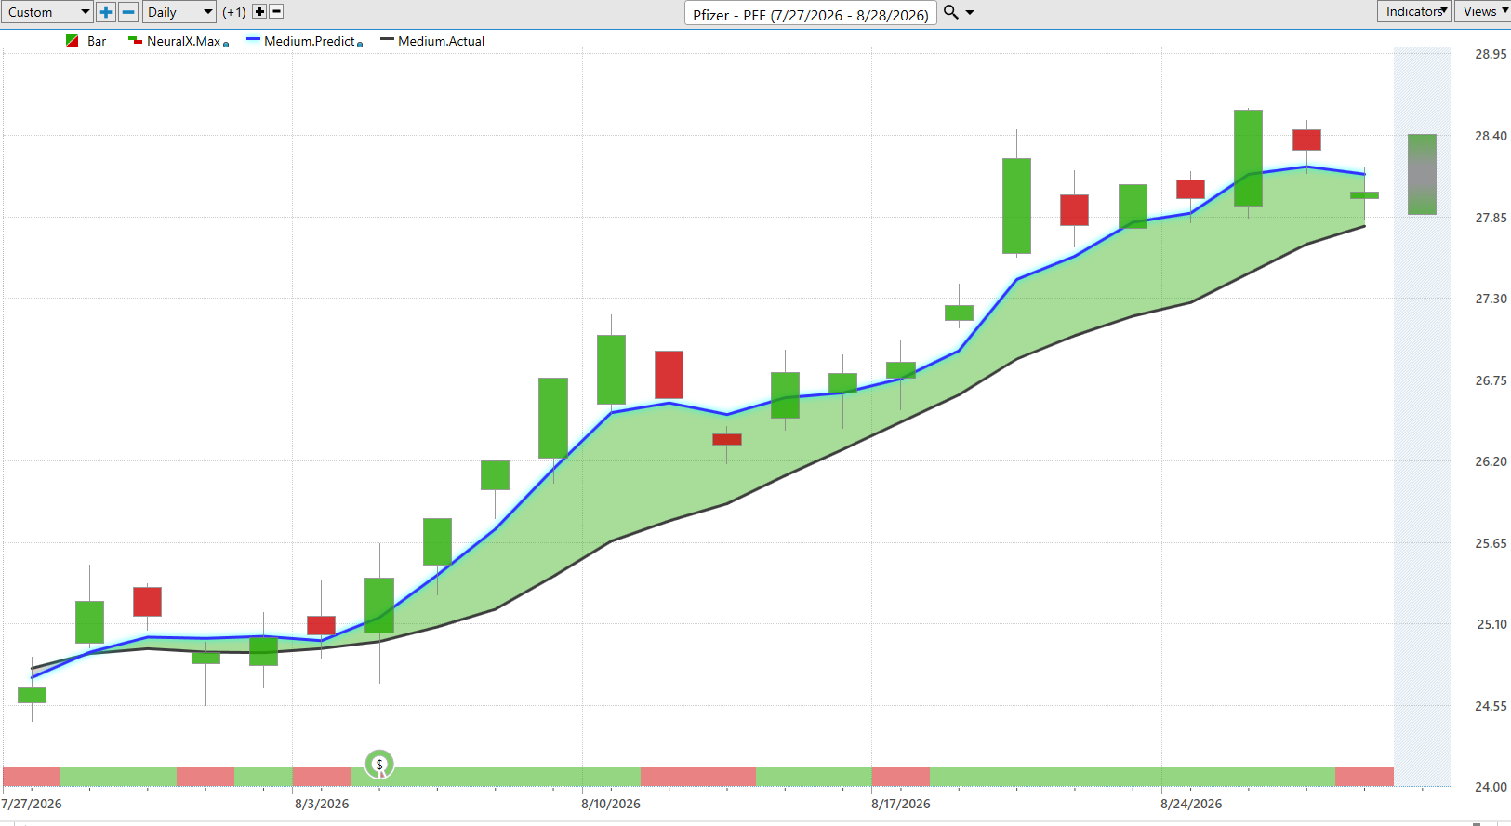The height and width of the screenshot is (826, 1511).
Task: Click the magnifier search icon by symbol
Action: click(x=950, y=12)
